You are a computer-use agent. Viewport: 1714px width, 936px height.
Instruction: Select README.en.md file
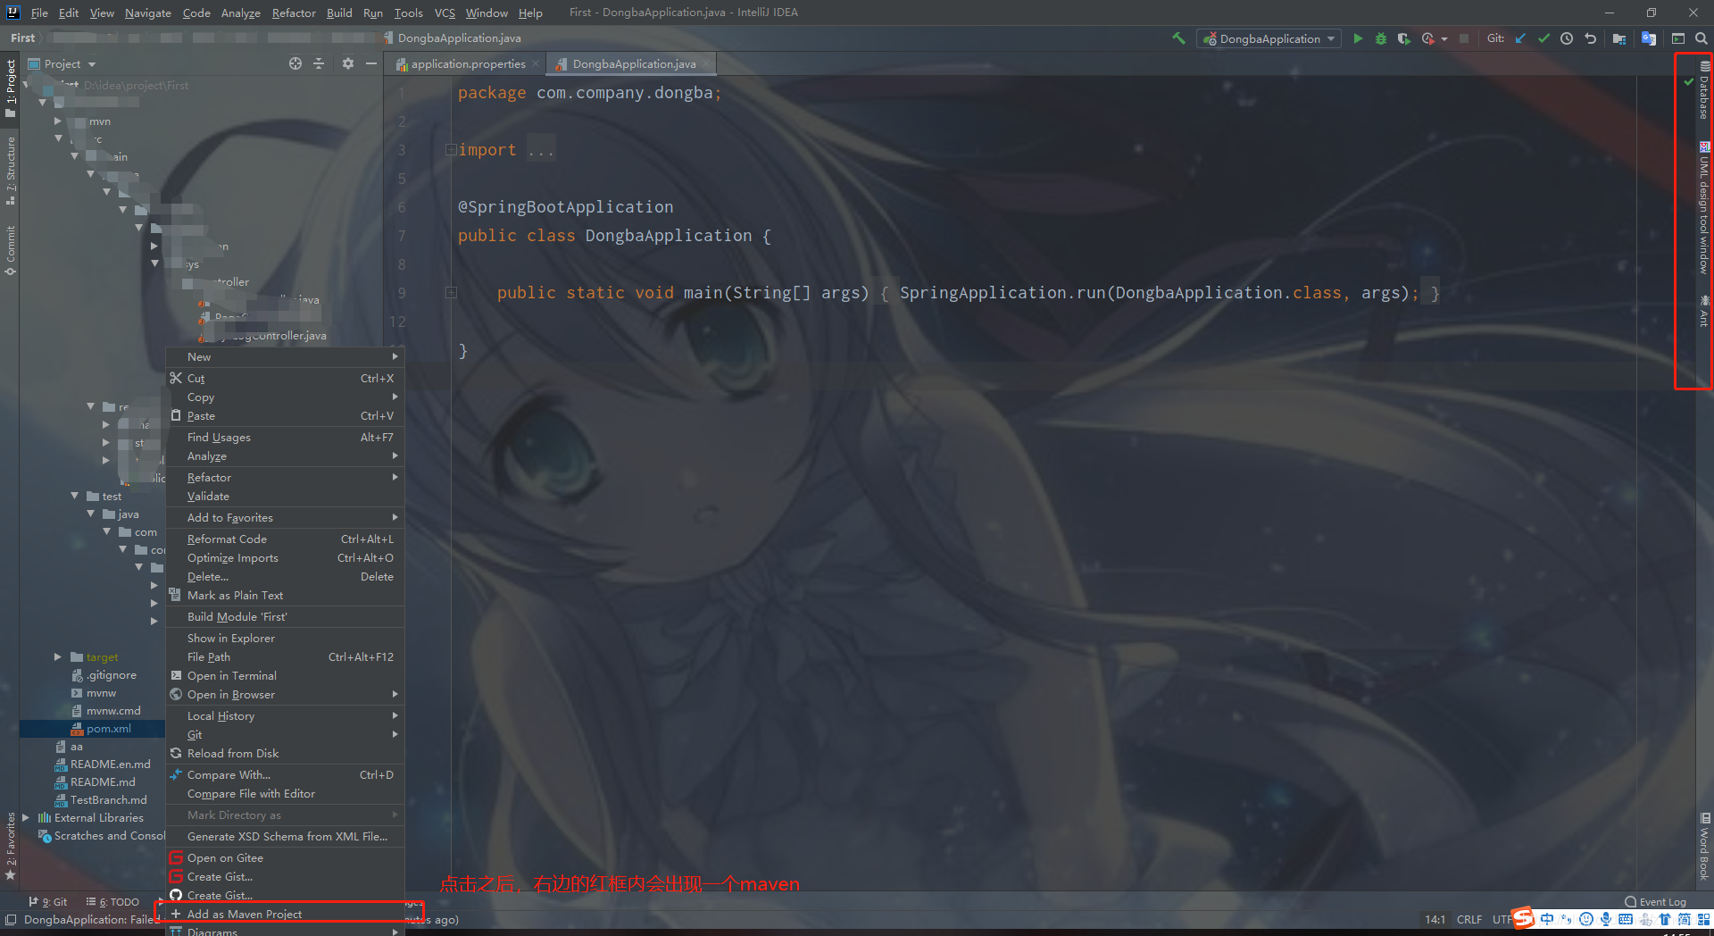[x=111, y=764]
